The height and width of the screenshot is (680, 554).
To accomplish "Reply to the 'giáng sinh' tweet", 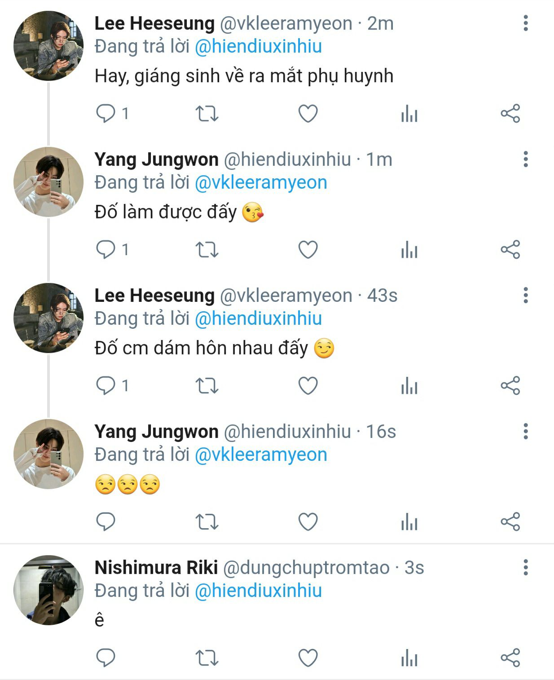I will 106,114.
